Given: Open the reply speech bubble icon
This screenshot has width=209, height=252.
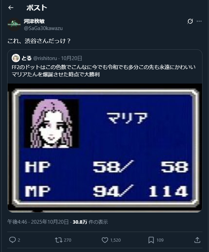Looking at the screenshot, I should [x=12, y=240].
